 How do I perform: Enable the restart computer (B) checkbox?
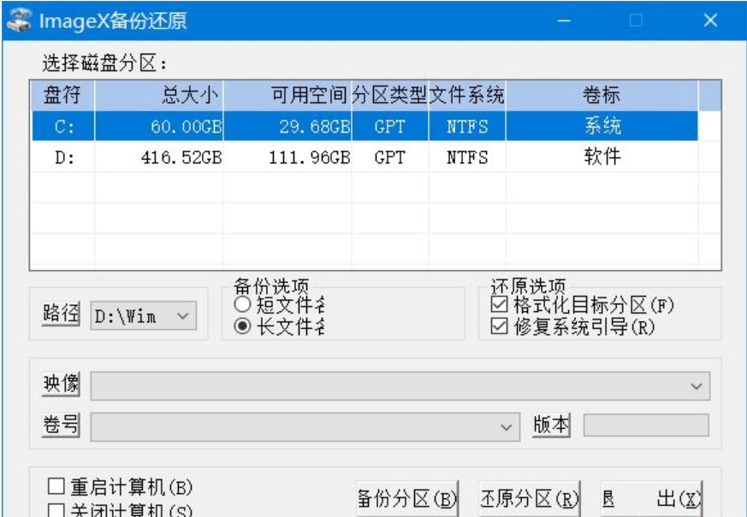(x=56, y=486)
